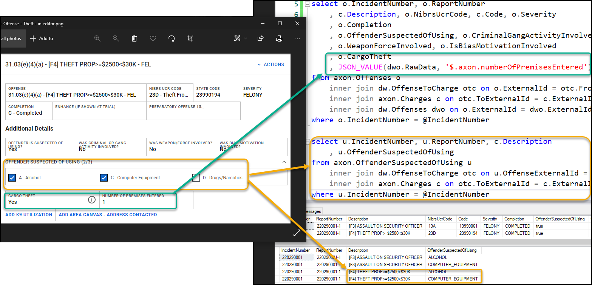Delete the photo using the trash icon
Image resolution: width=592 pixels, height=285 pixels.
click(x=134, y=38)
